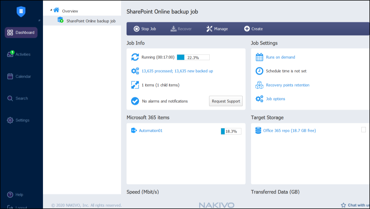Click the '1 items (1 child items)' text

(x=160, y=85)
